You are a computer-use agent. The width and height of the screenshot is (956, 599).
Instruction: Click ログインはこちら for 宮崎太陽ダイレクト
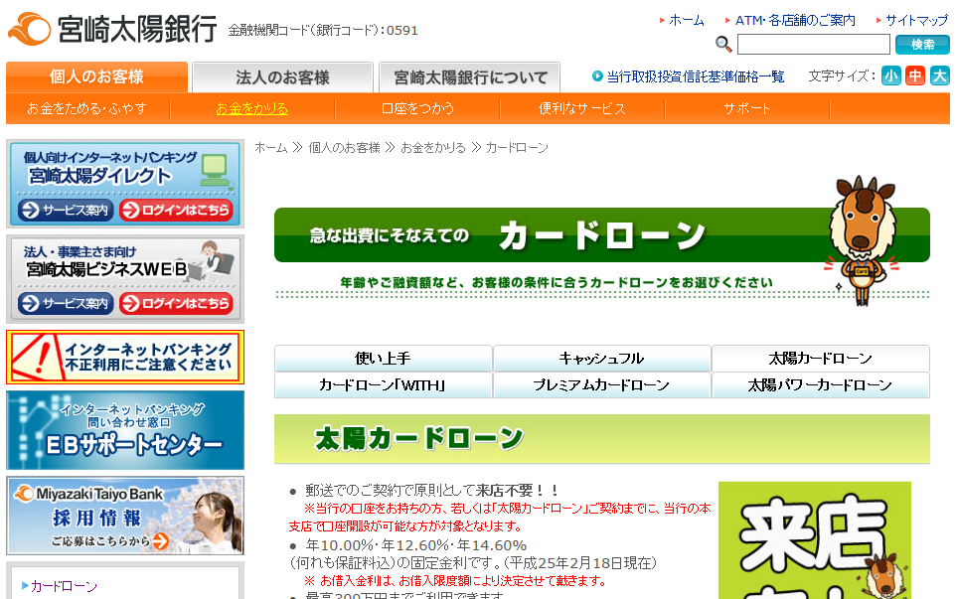(176, 211)
